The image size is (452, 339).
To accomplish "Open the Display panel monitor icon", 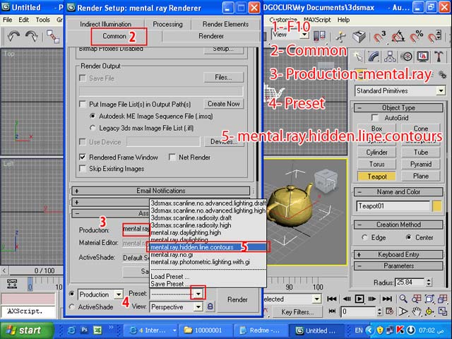I will pos(422,57).
